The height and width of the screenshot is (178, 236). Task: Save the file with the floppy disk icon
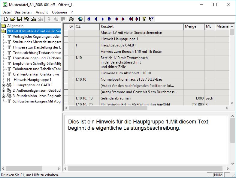pyautogui.click(x=20, y=19)
